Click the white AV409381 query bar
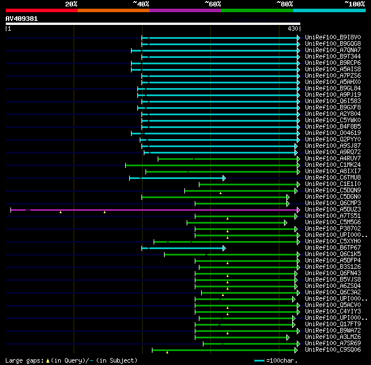Viewport: 371px width, 365px height. coord(153,24)
